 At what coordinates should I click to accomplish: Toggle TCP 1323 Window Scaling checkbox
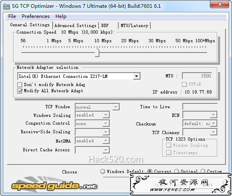click(x=169, y=145)
